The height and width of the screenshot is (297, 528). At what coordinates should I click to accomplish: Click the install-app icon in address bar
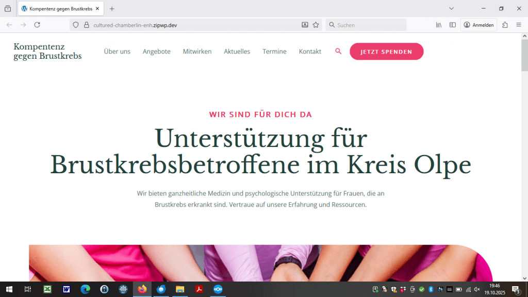(x=305, y=25)
